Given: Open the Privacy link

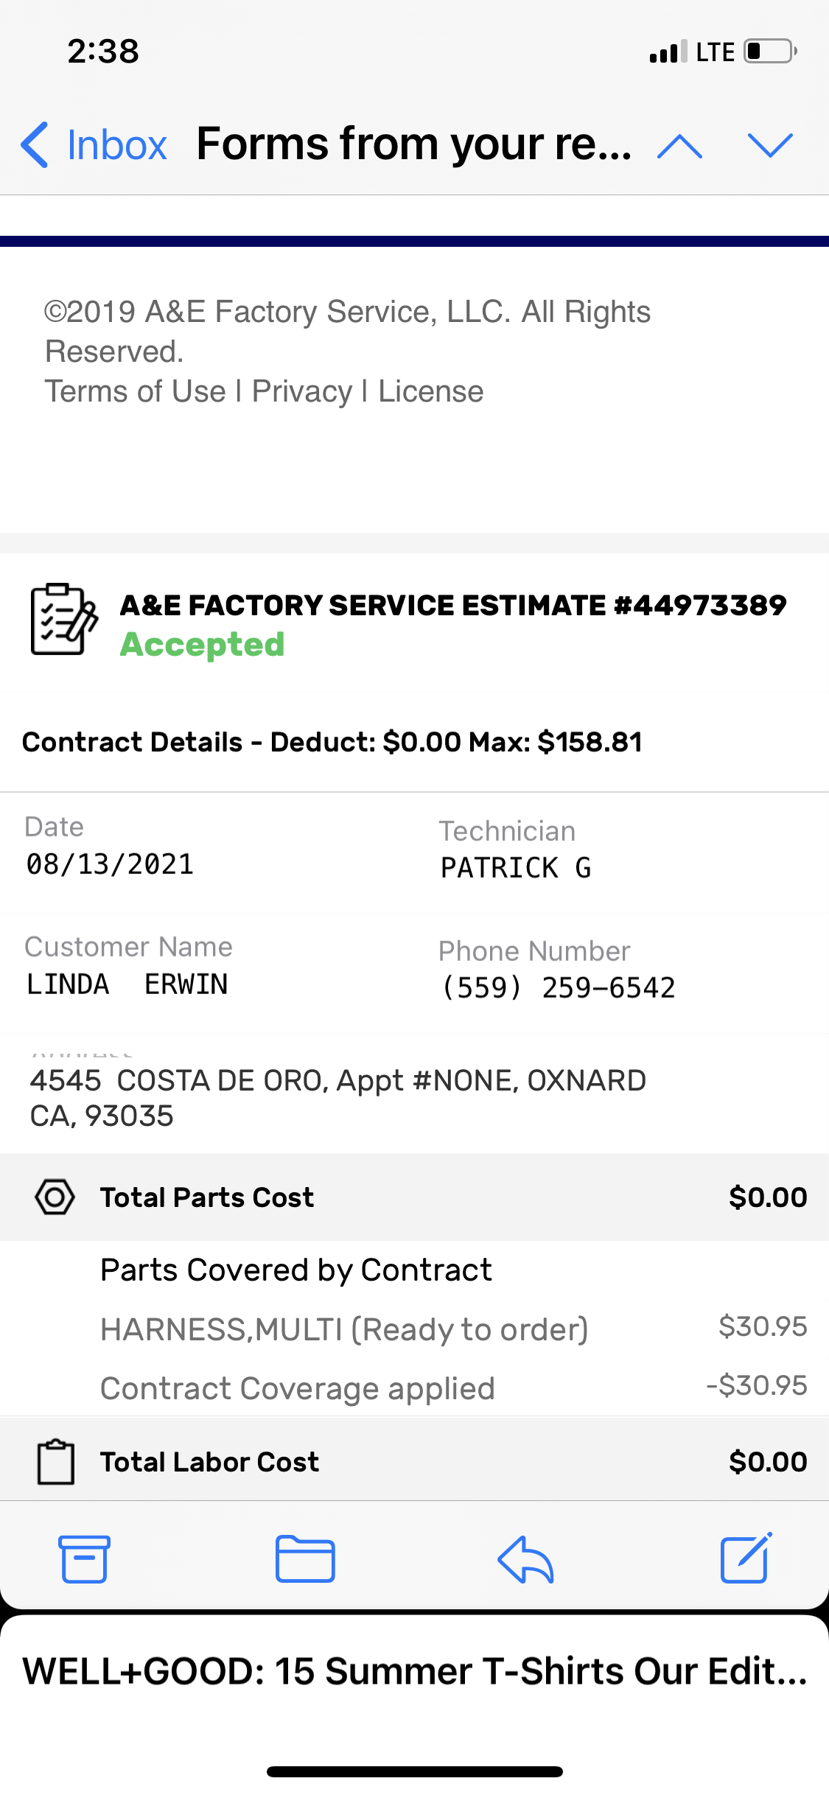Looking at the screenshot, I should pos(302,391).
